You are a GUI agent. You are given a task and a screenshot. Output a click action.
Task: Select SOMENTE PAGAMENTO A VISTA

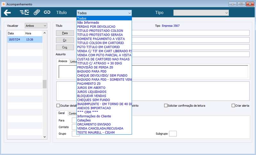point(104,39)
